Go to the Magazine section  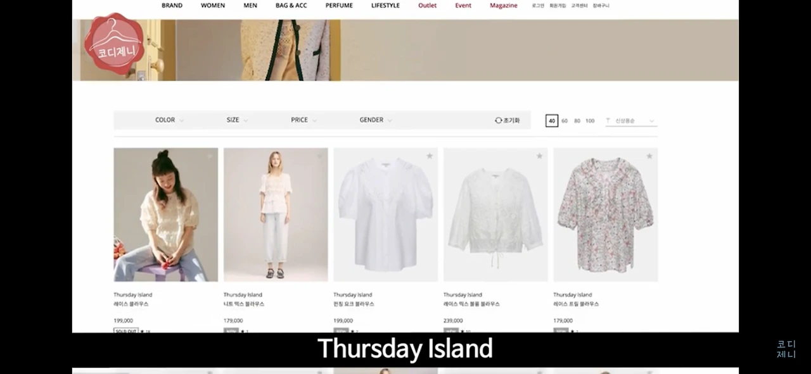point(504,6)
